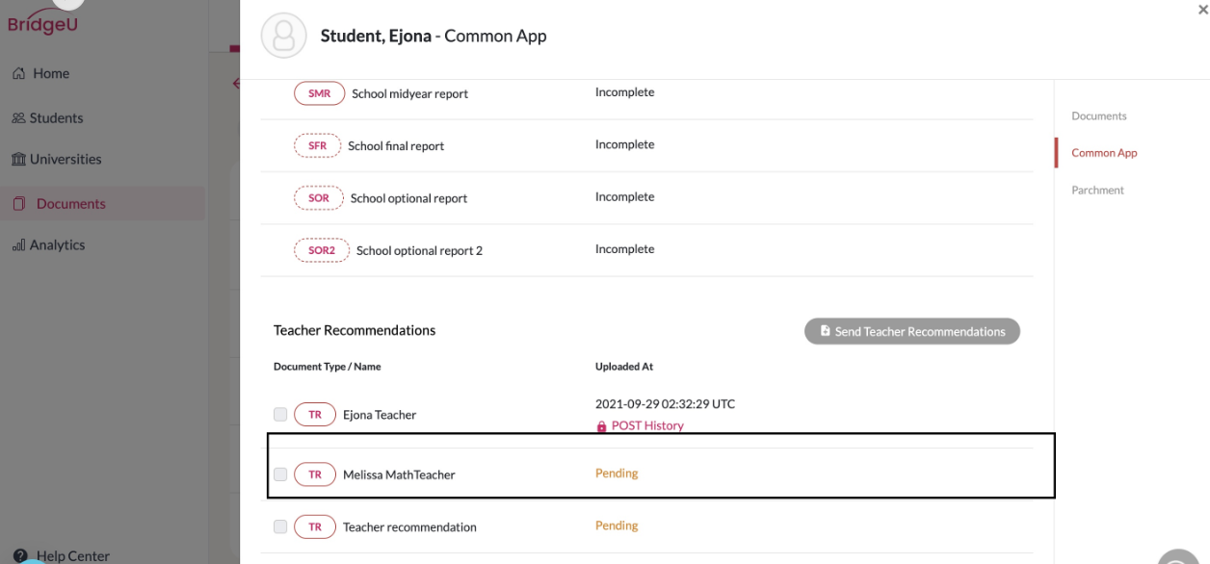Close the Common App panel

click(1202, 9)
